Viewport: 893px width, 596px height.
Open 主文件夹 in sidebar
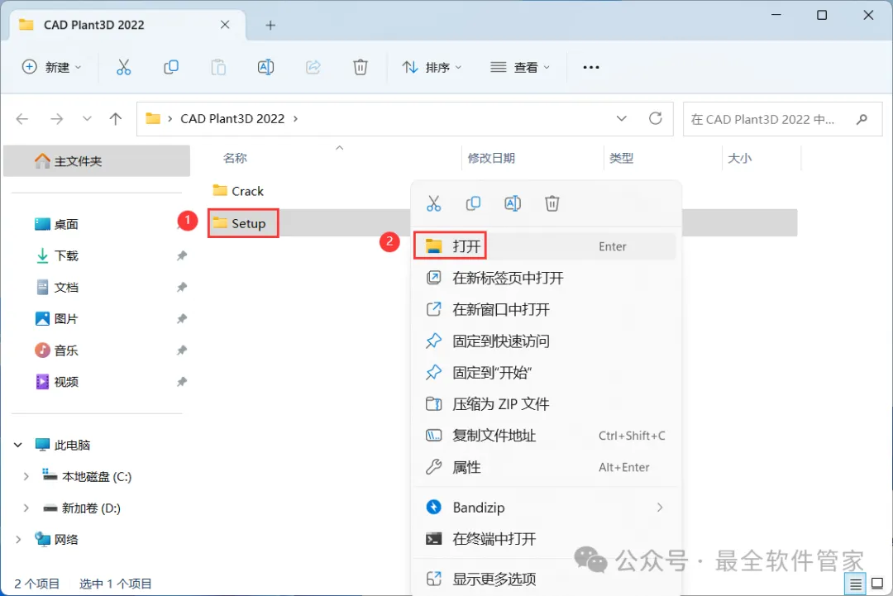(97, 161)
